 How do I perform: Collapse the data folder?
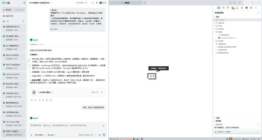pos(237,32)
